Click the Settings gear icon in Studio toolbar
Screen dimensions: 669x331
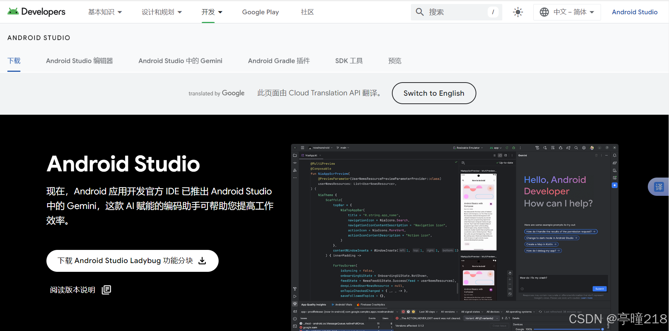click(584, 148)
